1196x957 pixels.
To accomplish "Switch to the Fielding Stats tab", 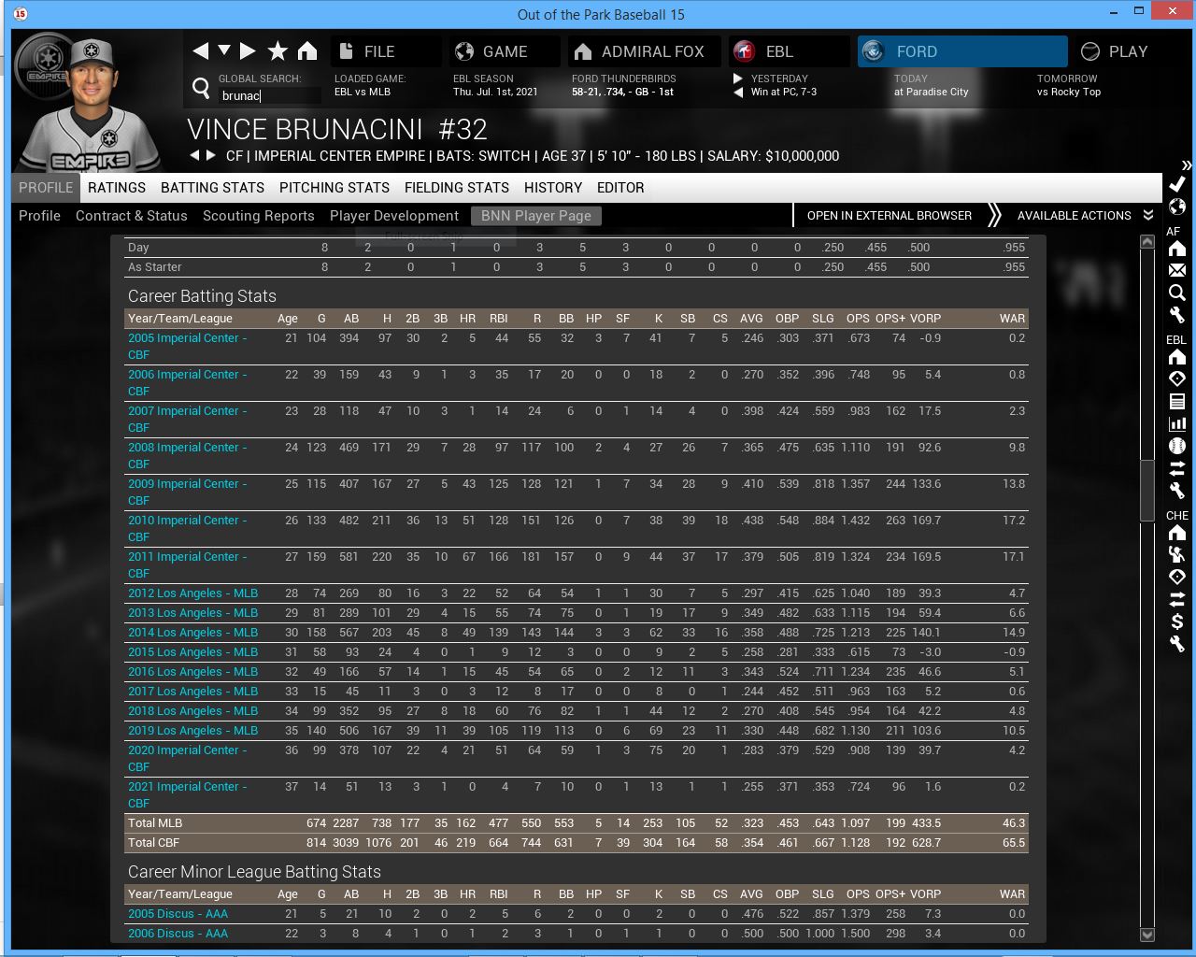I will coord(456,188).
